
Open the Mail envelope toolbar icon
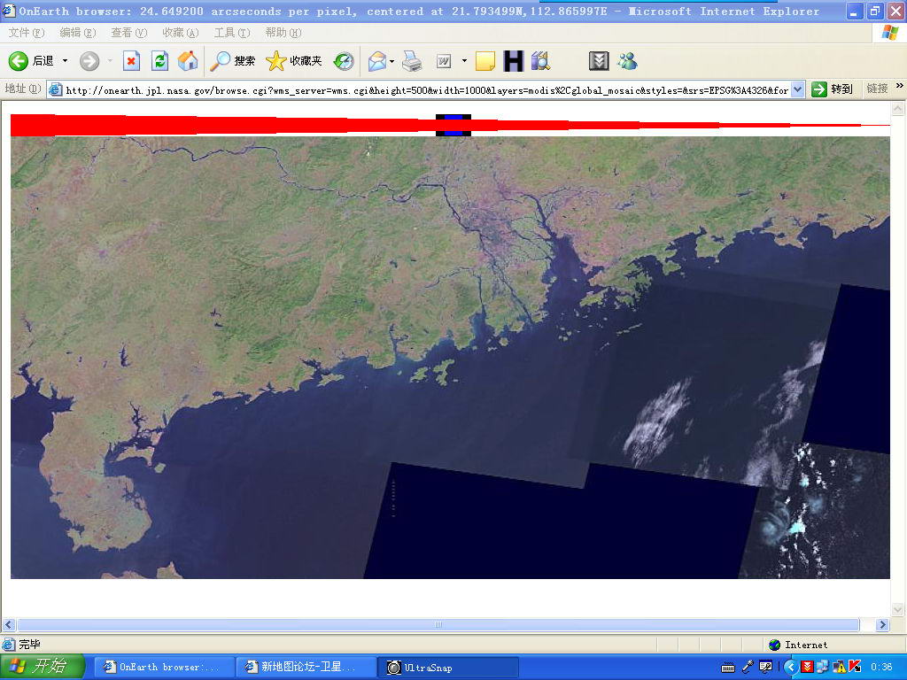click(x=377, y=61)
